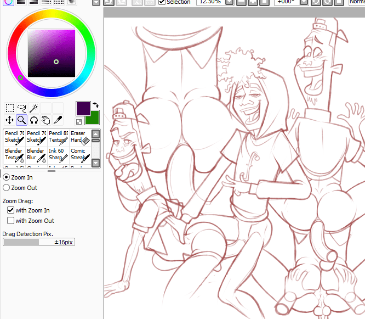Screen dimensions: 365x319
Task: Select the Lasso tool
Action: (x=22, y=108)
